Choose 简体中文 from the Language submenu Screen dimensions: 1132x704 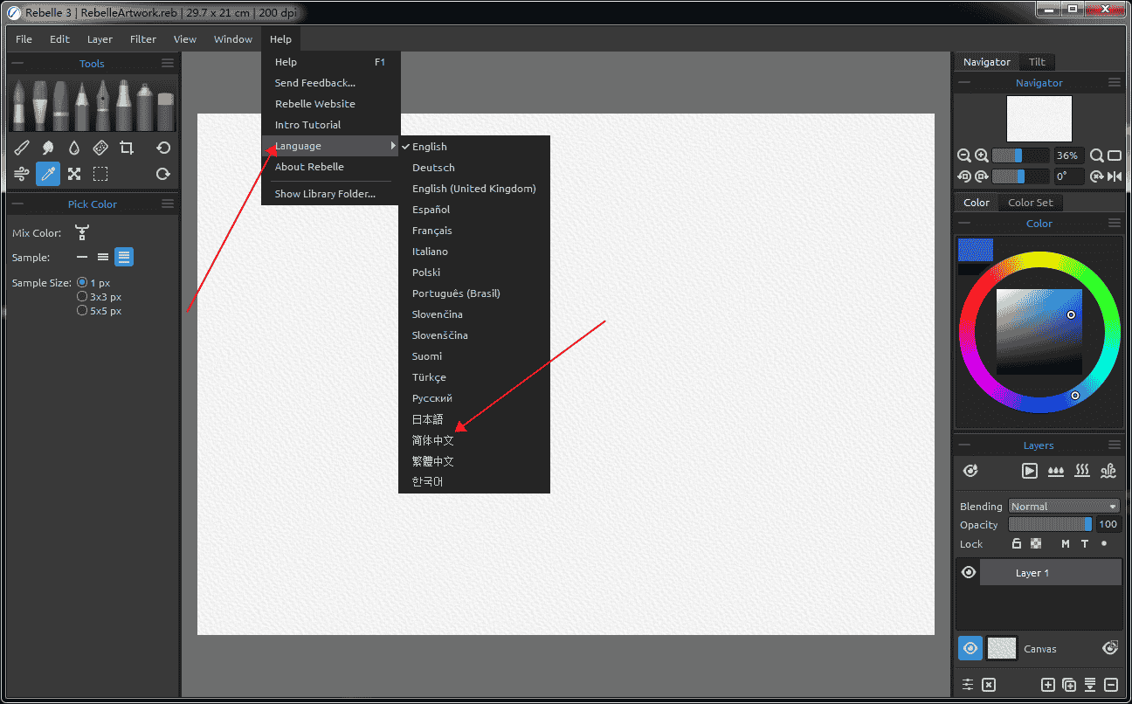[x=433, y=440]
